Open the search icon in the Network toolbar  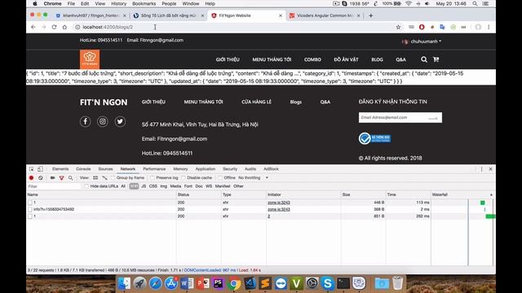[71, 177]
